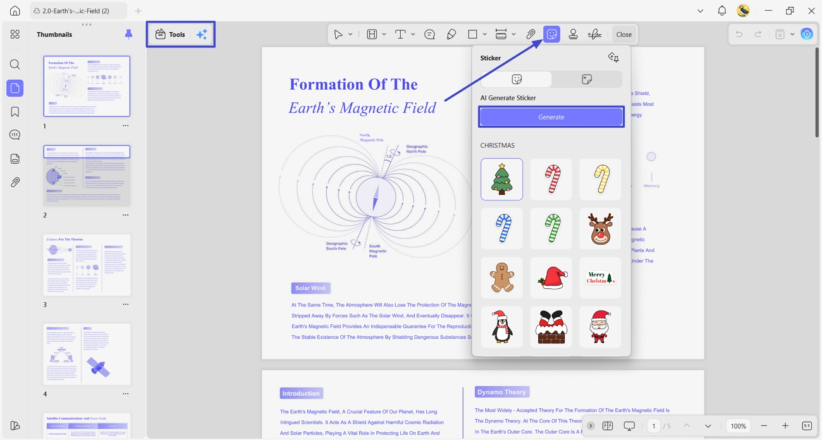
Task: Undo the last action
Action: (x=739, y=34)
